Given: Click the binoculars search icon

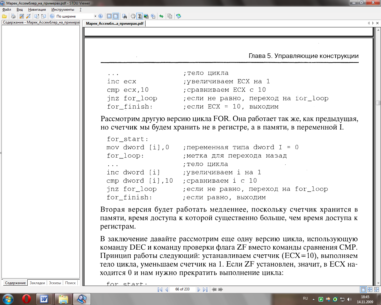Looking at the screenshot, I should [124, 16].
